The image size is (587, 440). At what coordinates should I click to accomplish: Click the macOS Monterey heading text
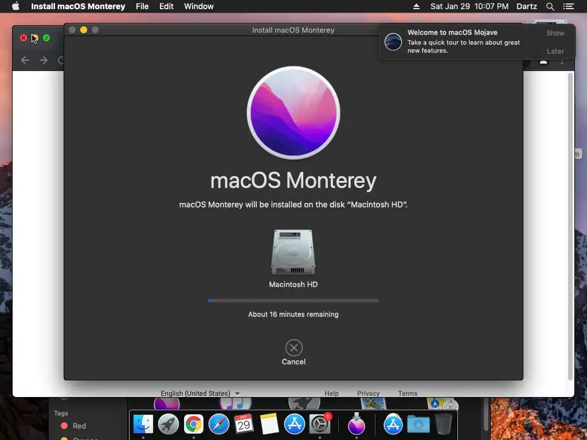pos(293,180)
